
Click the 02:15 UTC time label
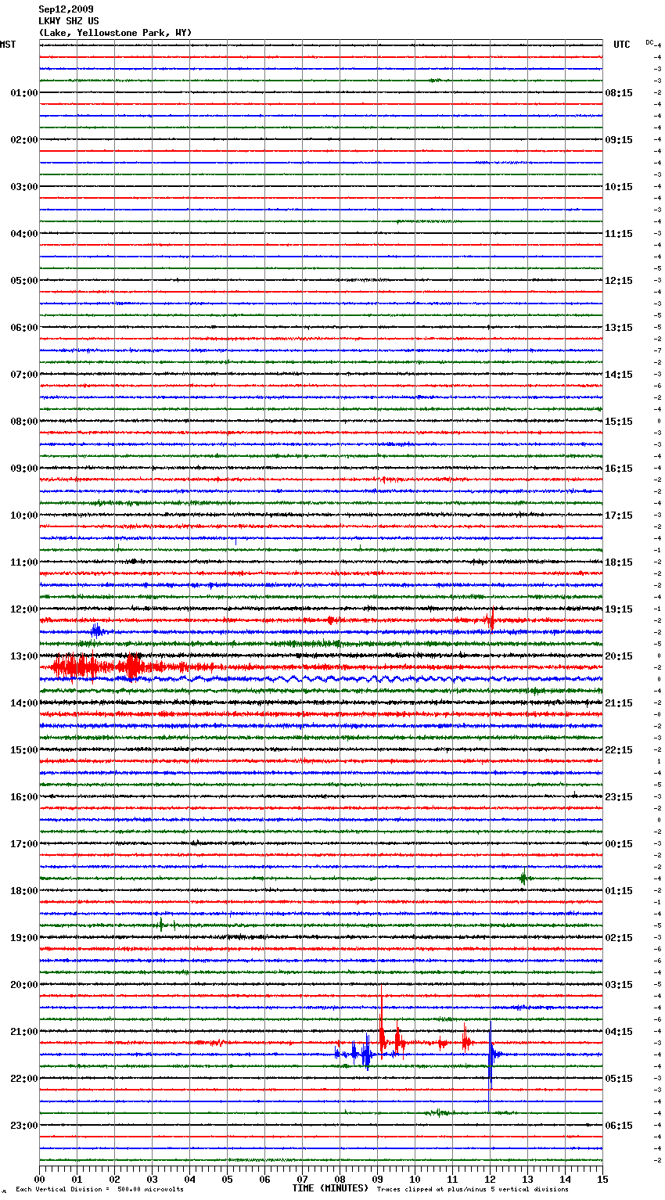619,938
